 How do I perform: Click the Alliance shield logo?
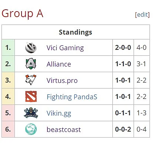point(31,64)
